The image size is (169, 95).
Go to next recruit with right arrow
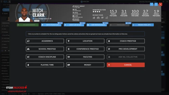tap(156, 4)
